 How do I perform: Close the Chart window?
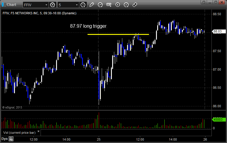pyautogui.click(x=222, y=2)
